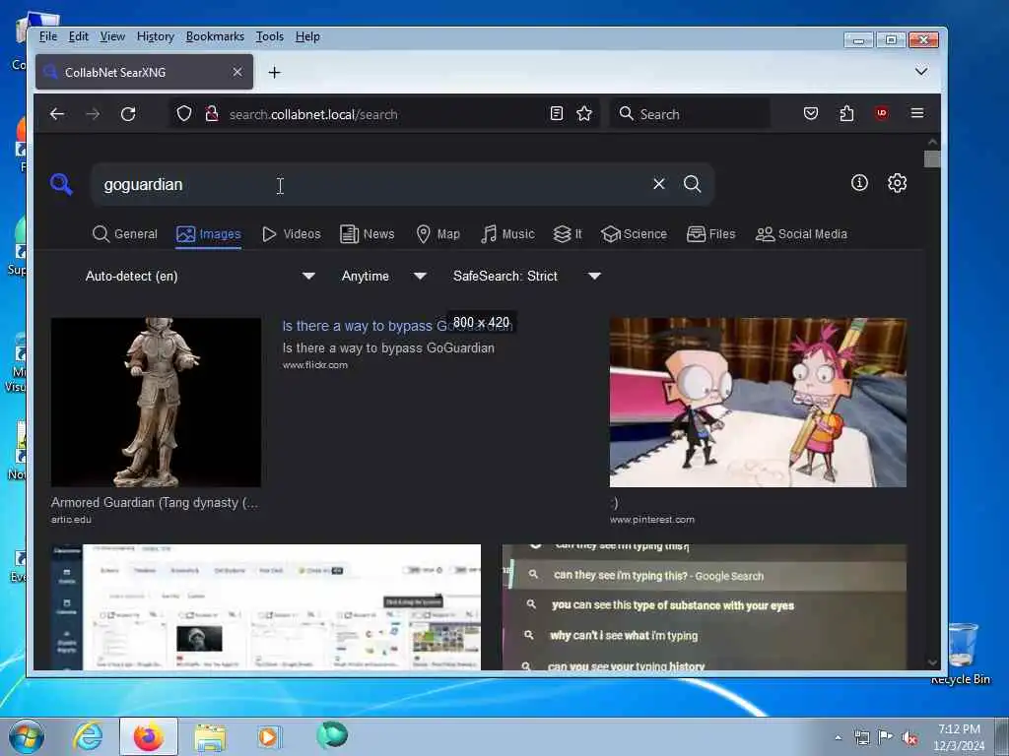List all tabs chevron
This screenshot has height=756, width=1009.
(x=921, y=71)
